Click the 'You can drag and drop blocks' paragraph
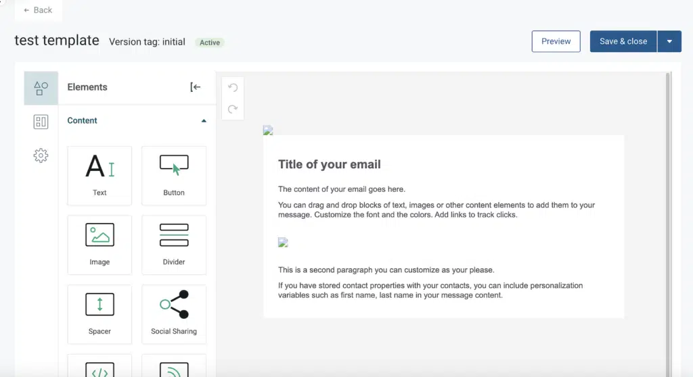Image resolution: width=693 pixels, height=377 pixels. (x=437, y=209)
